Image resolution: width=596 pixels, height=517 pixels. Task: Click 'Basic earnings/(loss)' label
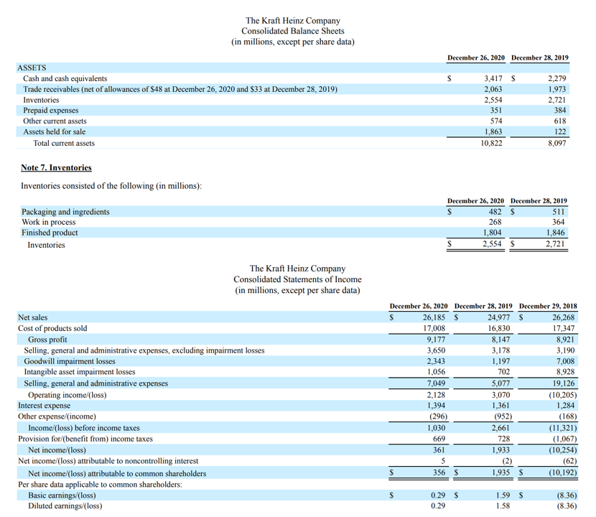(x=62, y=495)
